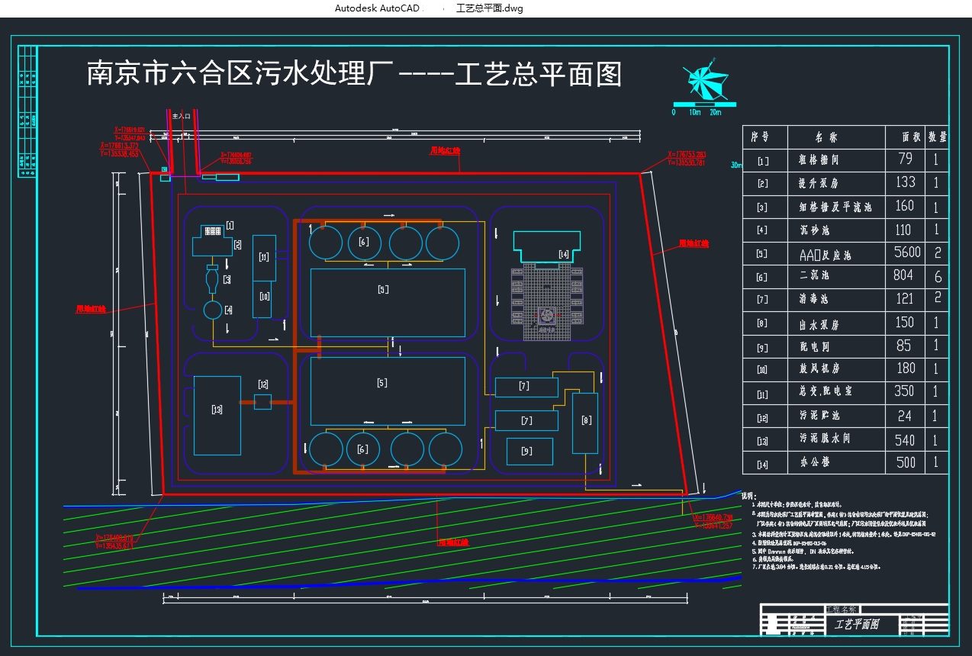Image resolution: width=972 pixels, height=656 pixels.
Task: Click the 工艺总平面.dwg title bar name
Action: (x=489, y=8)
